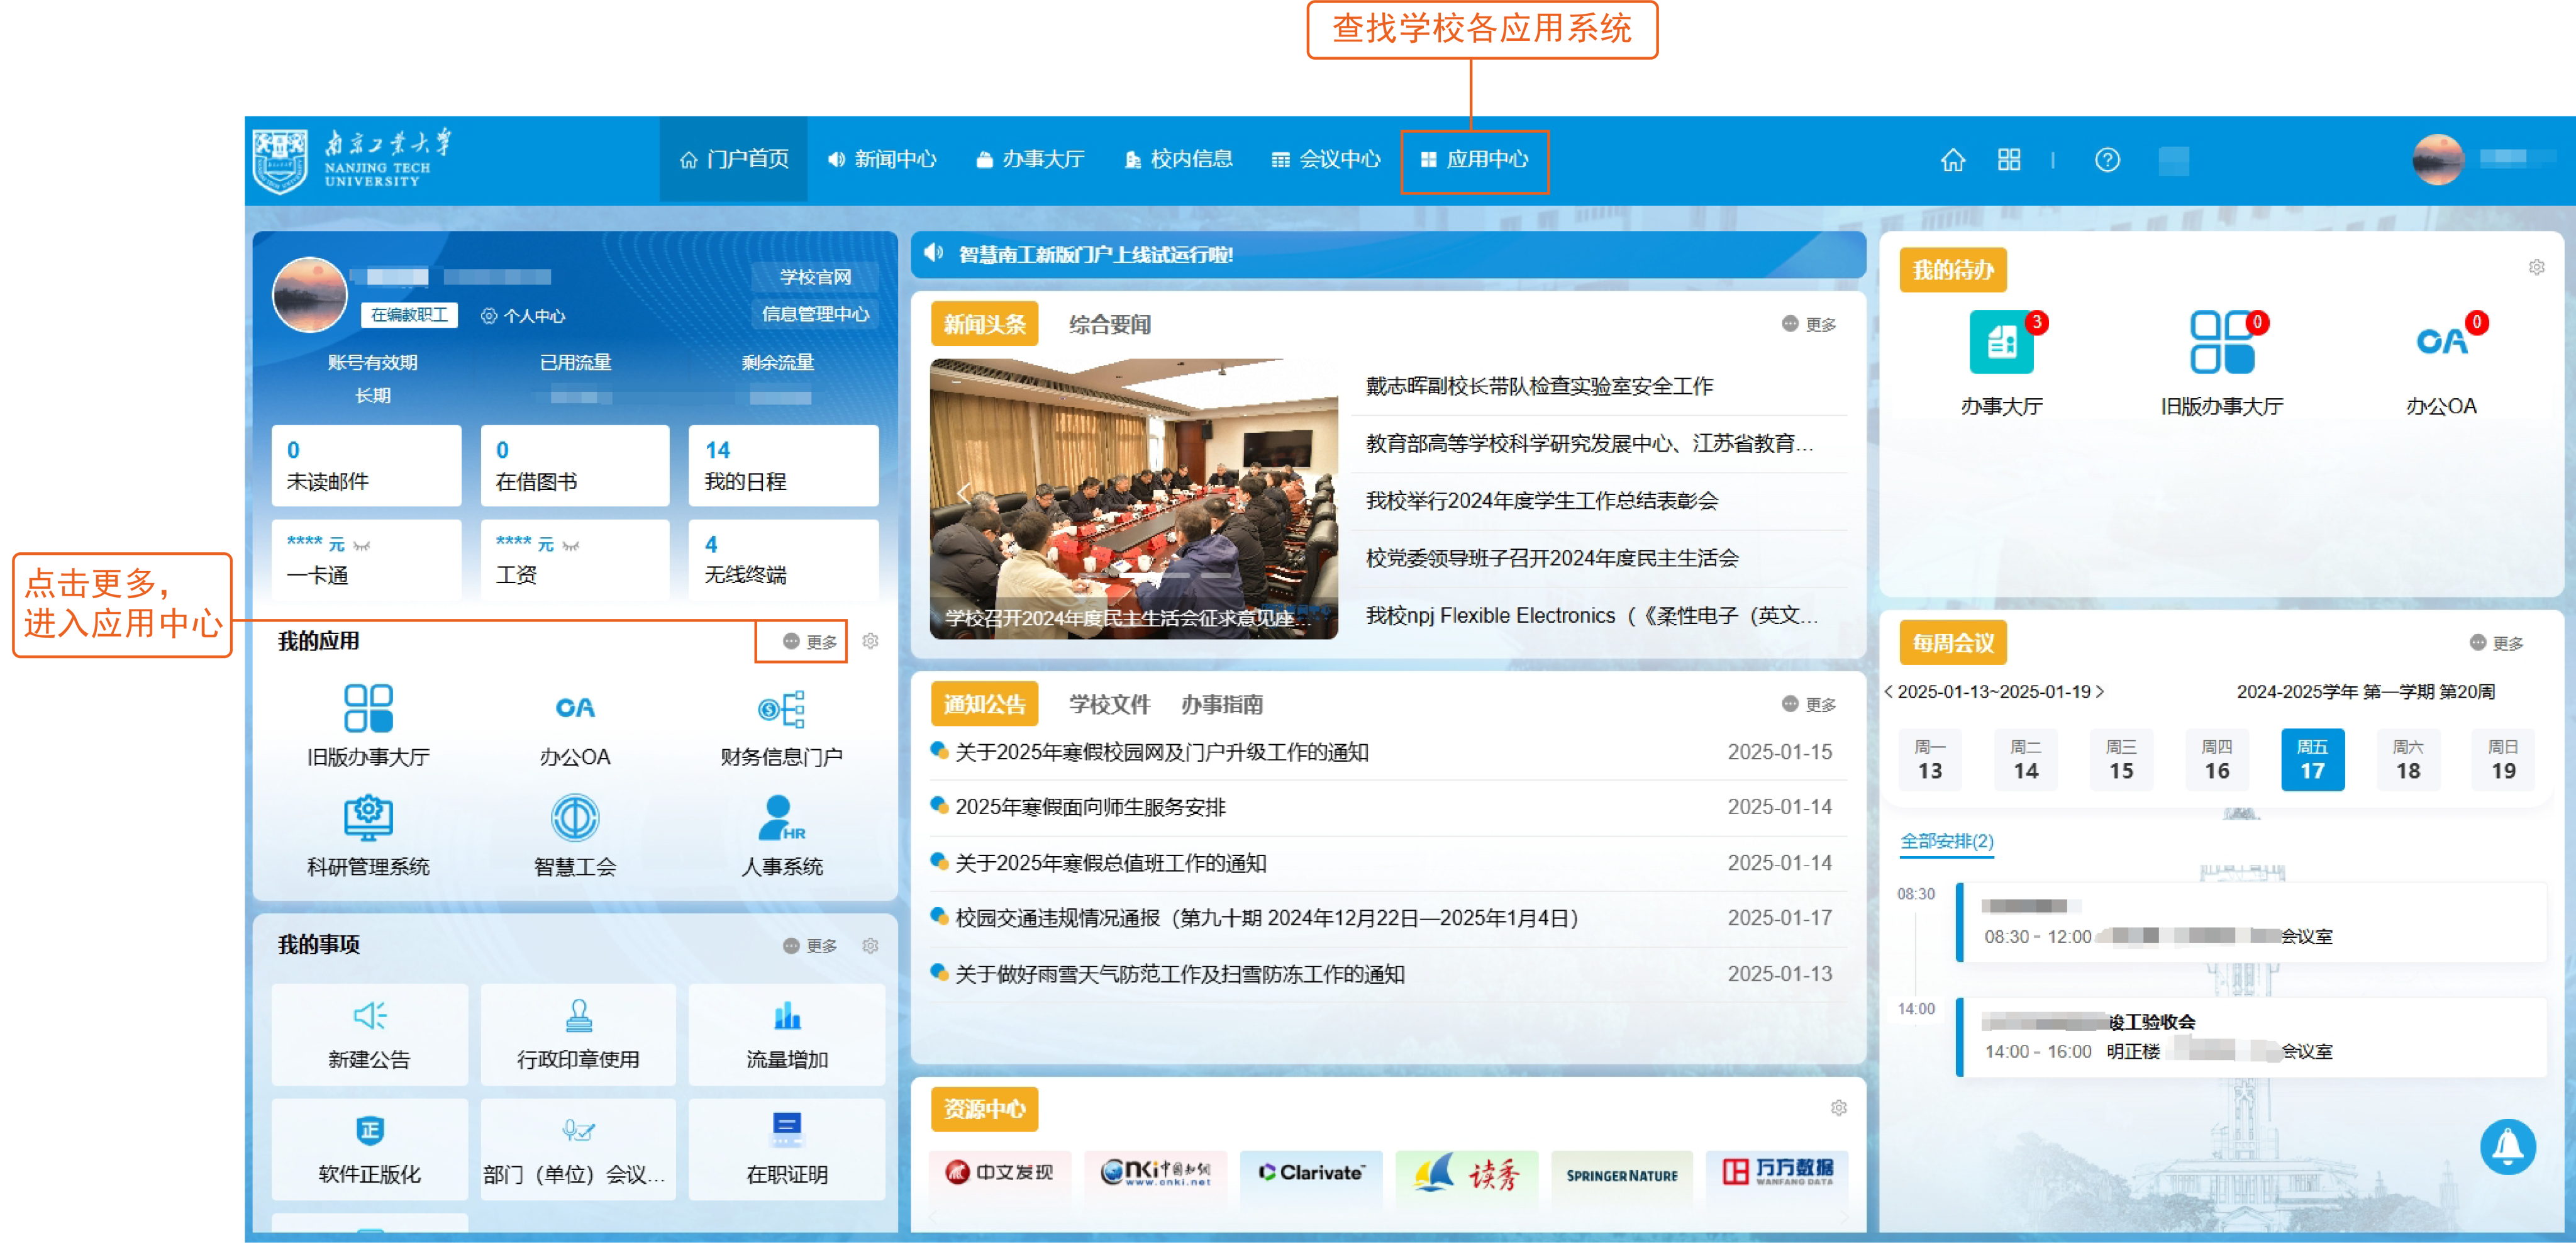Open notice 关于2025年寒假总值班工作的通知
The height and width of the screenshot is (1243, 2576).
1111,863
